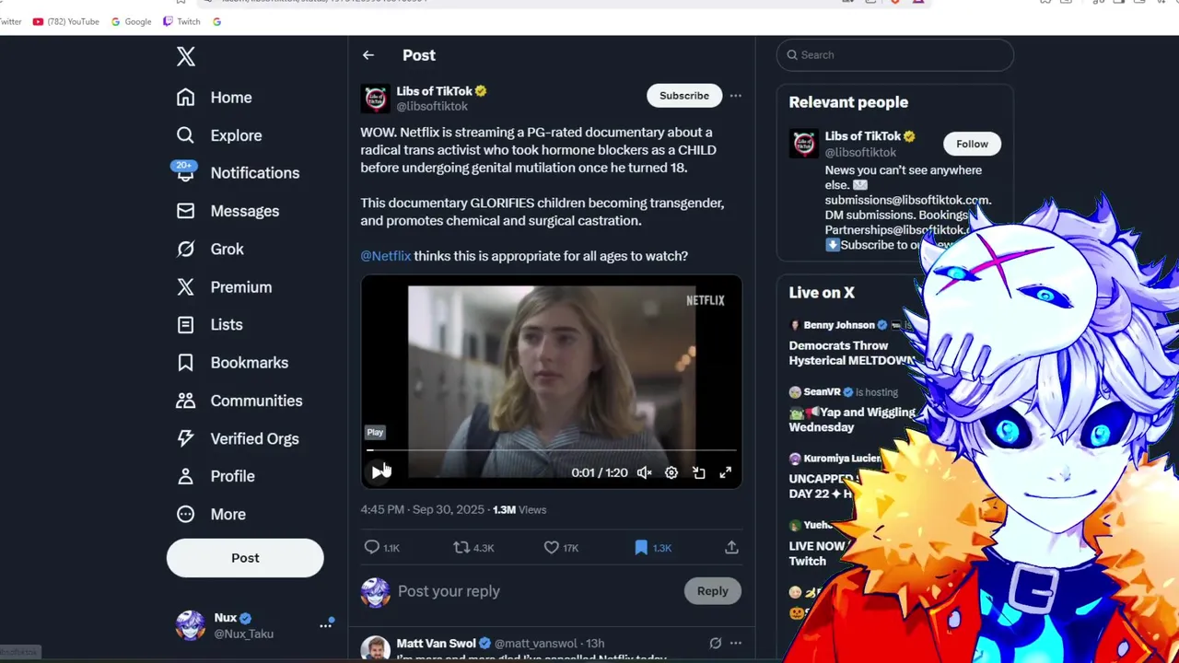Open Matt Van Swol reply author
Image resolution: width=1179 pixels, height=663 pixels.
click(x=436, y=644)
